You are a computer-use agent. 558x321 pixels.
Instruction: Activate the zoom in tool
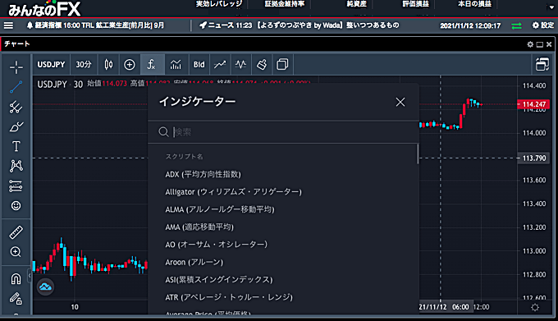[x=16, y=252]
